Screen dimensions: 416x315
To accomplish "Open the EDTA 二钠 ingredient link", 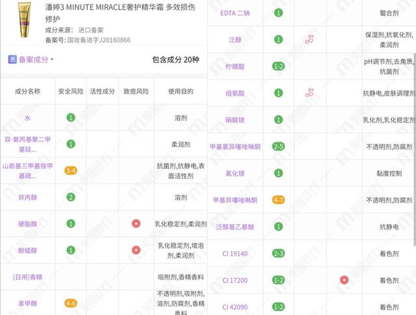I will click(235, 13).
